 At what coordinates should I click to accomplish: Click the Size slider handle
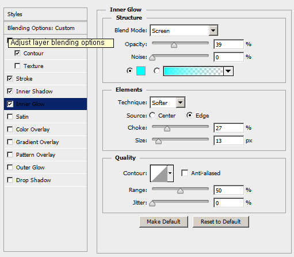tap(158, 141)
